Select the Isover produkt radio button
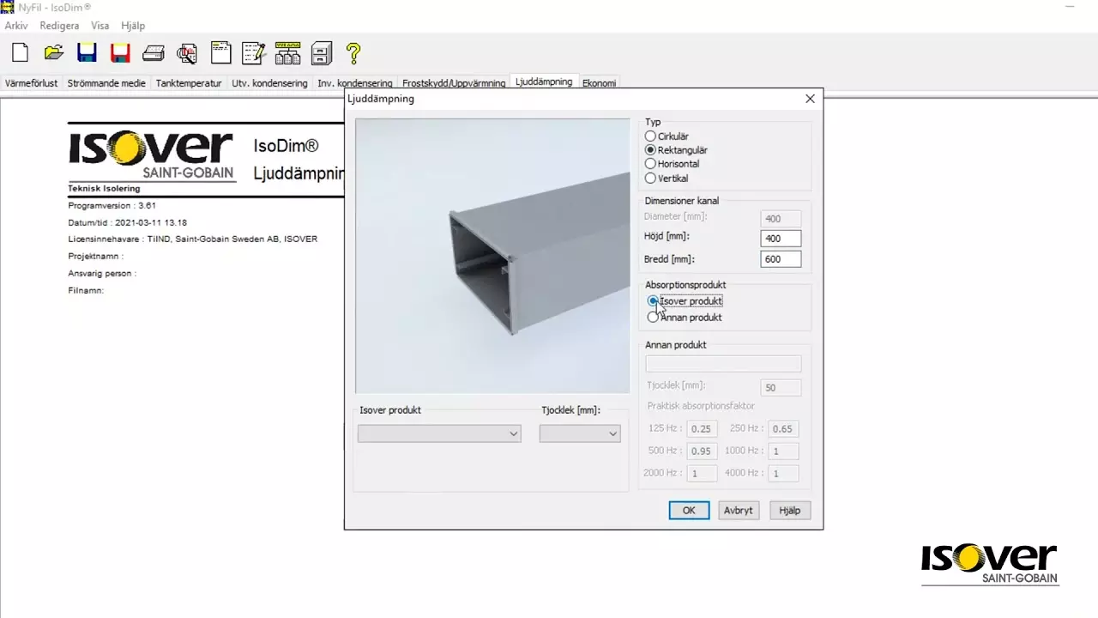This screenshot has height=618, width=1098. [654, 301]
